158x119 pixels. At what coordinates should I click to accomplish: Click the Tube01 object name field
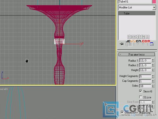135,2
